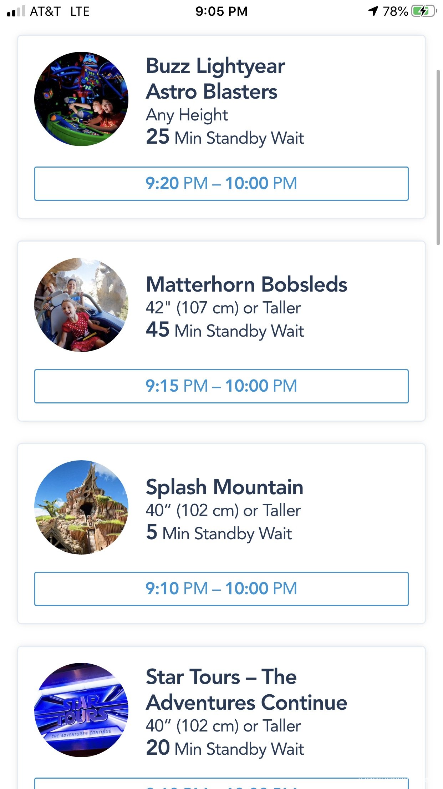Viewport: 443px width, 789px height.
Task: Tap the 45 Min Standby Wait text
Action: (x=225, y=331)
